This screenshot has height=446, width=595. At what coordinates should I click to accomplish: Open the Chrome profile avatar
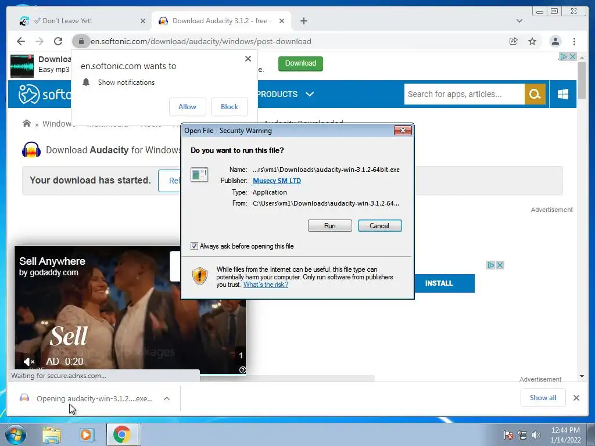pyautogui.click(x=555, y=41)
